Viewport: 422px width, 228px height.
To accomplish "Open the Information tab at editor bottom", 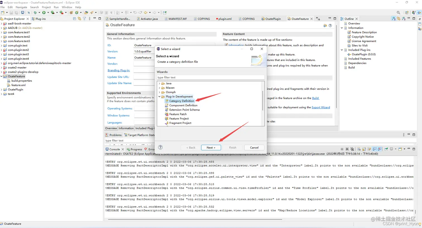I will click(126, 128).
